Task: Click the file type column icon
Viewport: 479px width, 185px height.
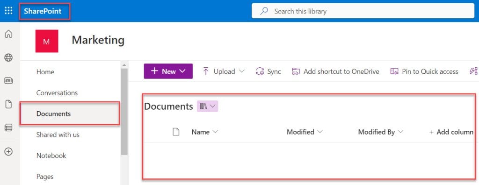Action: (176, 132)
